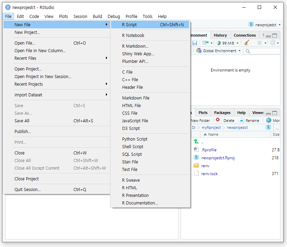
Task: Click the search magnifier in Environment pane
Action: [248, 51]
